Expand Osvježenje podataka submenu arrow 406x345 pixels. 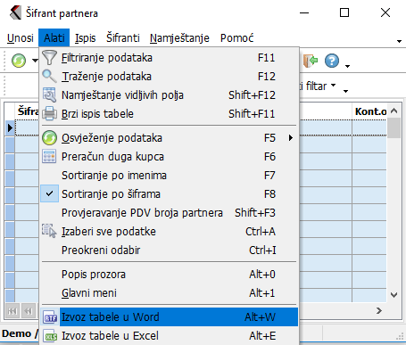click(x=291, y=138)
